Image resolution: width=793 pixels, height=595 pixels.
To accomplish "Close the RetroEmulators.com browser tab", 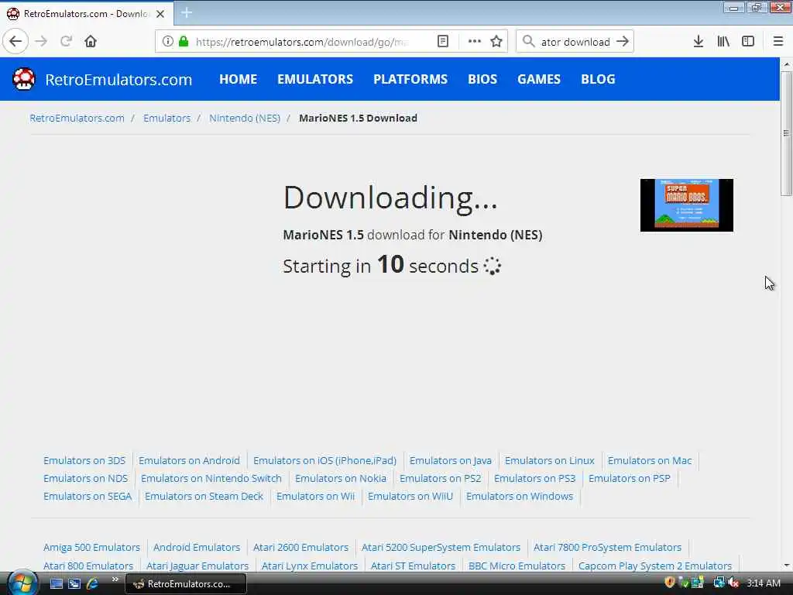I will [x=160, y=14].
